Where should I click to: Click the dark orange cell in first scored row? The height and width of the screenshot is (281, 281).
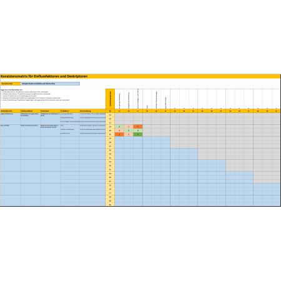[138, 127]
